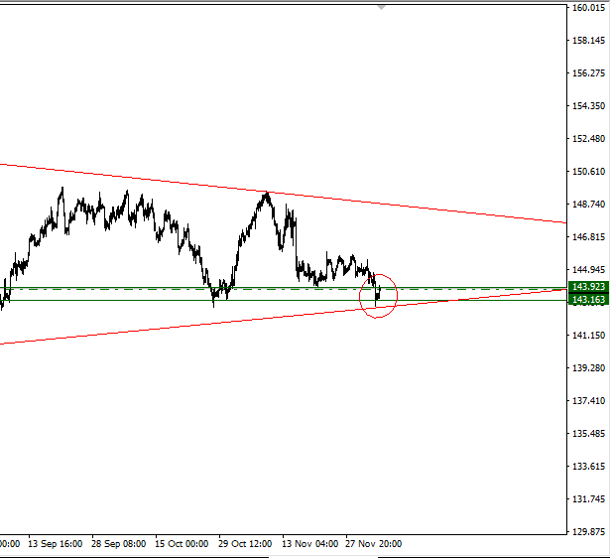Image resolution: width=610 pixels, height=558 pixels.
Task: Click the green 143.163 price label
Action: [x=588, y=300]
